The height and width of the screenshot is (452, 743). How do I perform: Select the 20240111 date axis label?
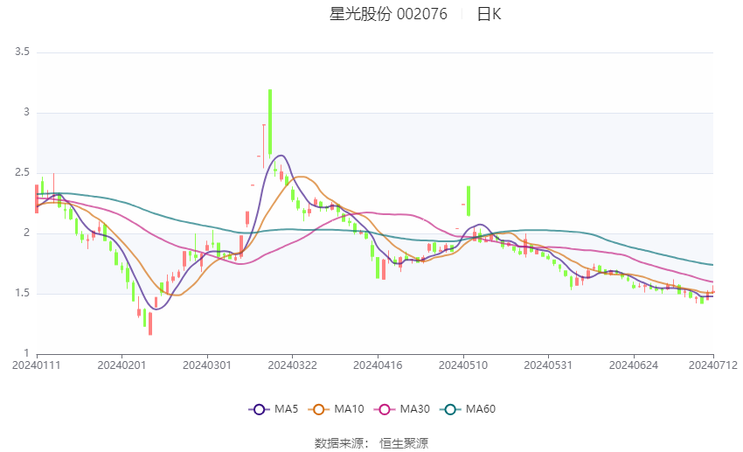coord(37,365)
